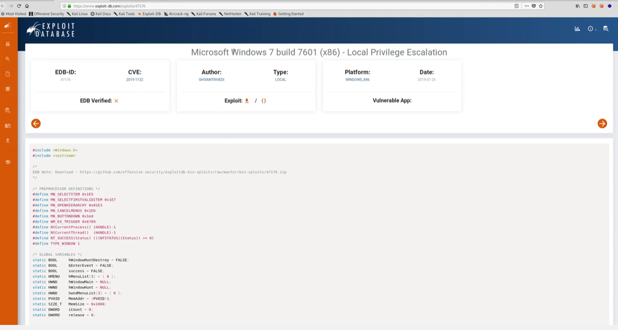Click the upload submit icon in sidebar
Viewport: 618px width, 330px height.
(x=8, y=141)
